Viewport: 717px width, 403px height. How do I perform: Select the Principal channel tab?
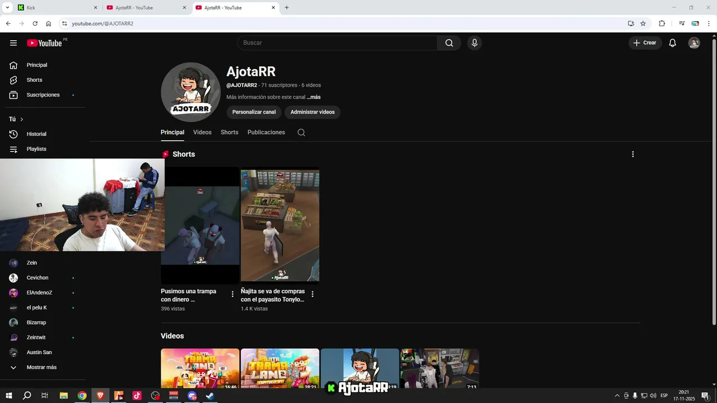[173, 133]
